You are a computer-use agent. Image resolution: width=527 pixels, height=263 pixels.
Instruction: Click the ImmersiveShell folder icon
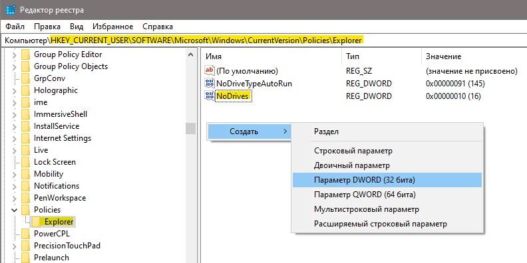[x=25, y=114]
